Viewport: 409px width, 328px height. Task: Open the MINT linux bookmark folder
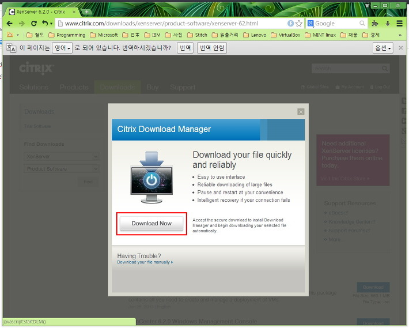(320, 35)
